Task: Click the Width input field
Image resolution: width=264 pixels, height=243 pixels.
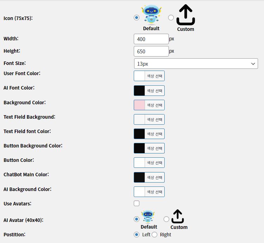Action: click(151, 39)
